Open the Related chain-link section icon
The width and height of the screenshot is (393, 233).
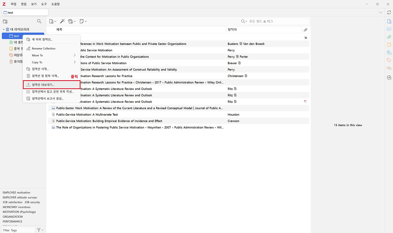click(x=389, y=68)
